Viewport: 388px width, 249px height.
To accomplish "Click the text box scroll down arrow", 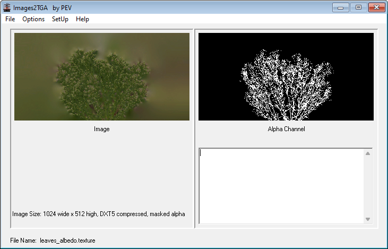I will point(368,219).
